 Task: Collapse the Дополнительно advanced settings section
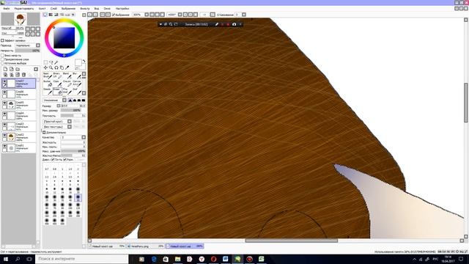[x=44, y=132]
